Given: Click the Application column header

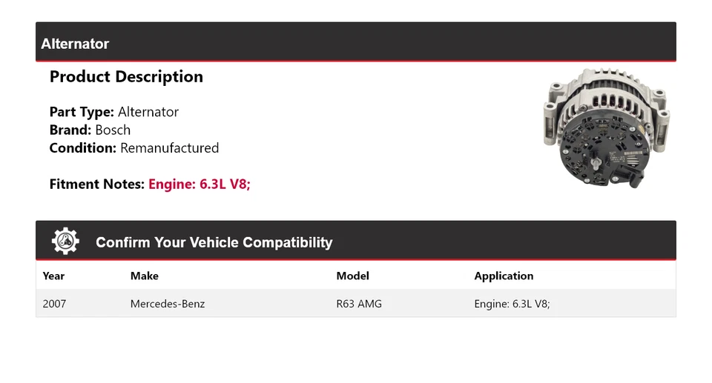Looking at the screenshot, I should click(x=504, y=276).
